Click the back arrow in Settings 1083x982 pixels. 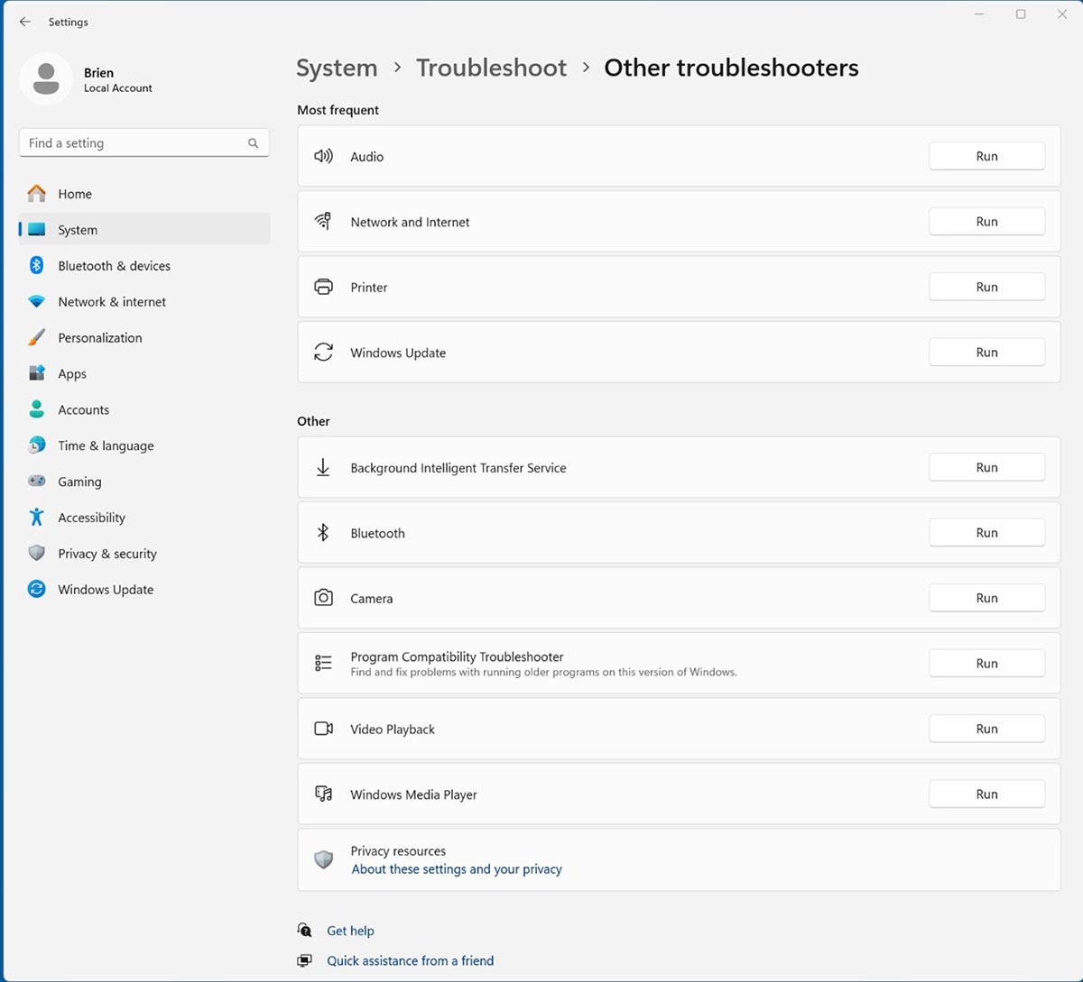[x=25, y=22]
